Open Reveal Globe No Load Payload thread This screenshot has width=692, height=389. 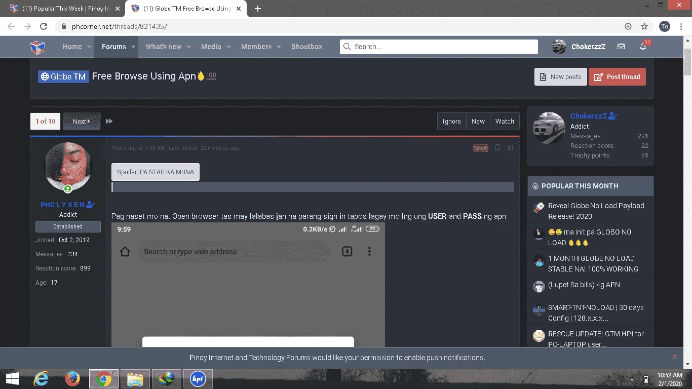pos(596,211)
